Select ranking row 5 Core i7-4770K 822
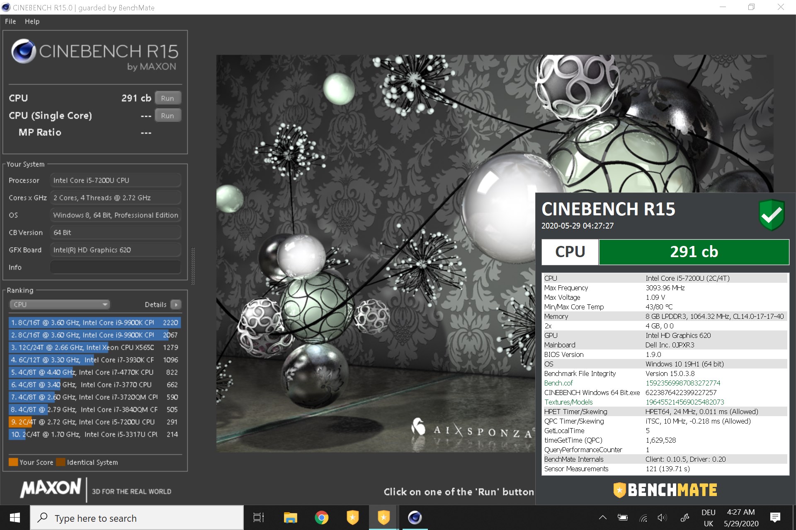 point(95,372)
